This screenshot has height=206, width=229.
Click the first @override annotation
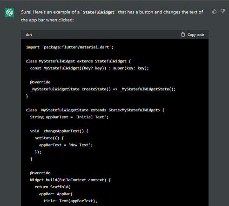(40, 82)
